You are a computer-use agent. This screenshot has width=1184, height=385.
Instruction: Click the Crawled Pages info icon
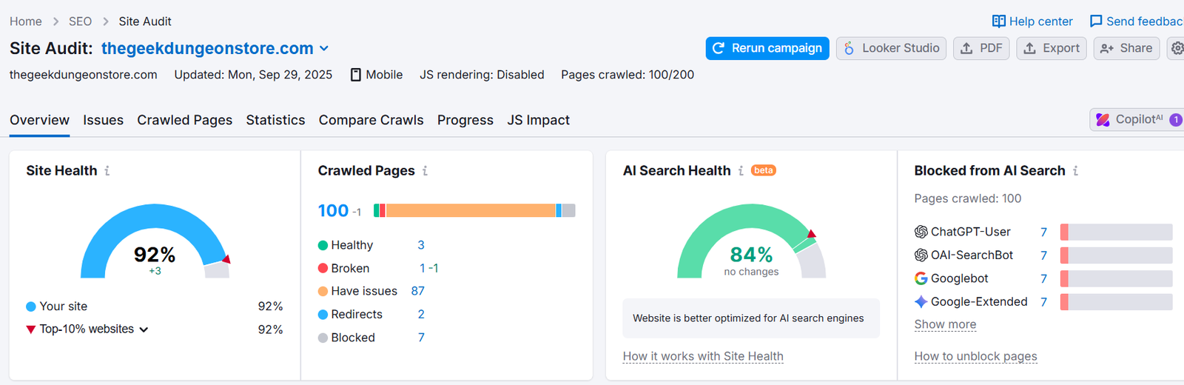coord(425,171)
